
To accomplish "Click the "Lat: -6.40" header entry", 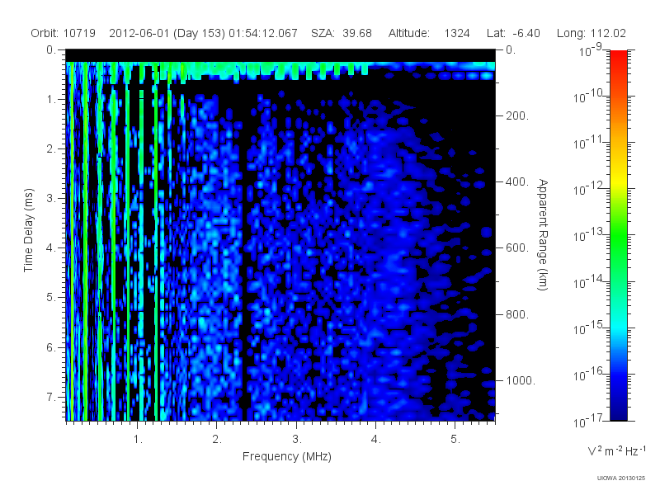I will coord(513,33).
